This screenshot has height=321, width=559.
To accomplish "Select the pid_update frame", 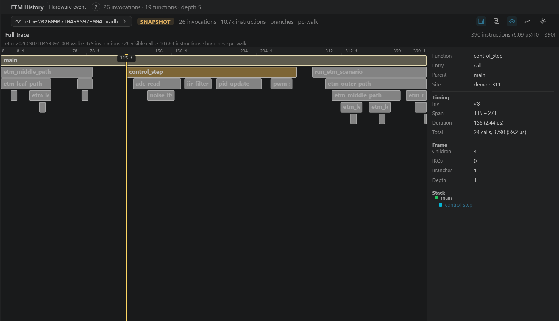I will (239, 84).
